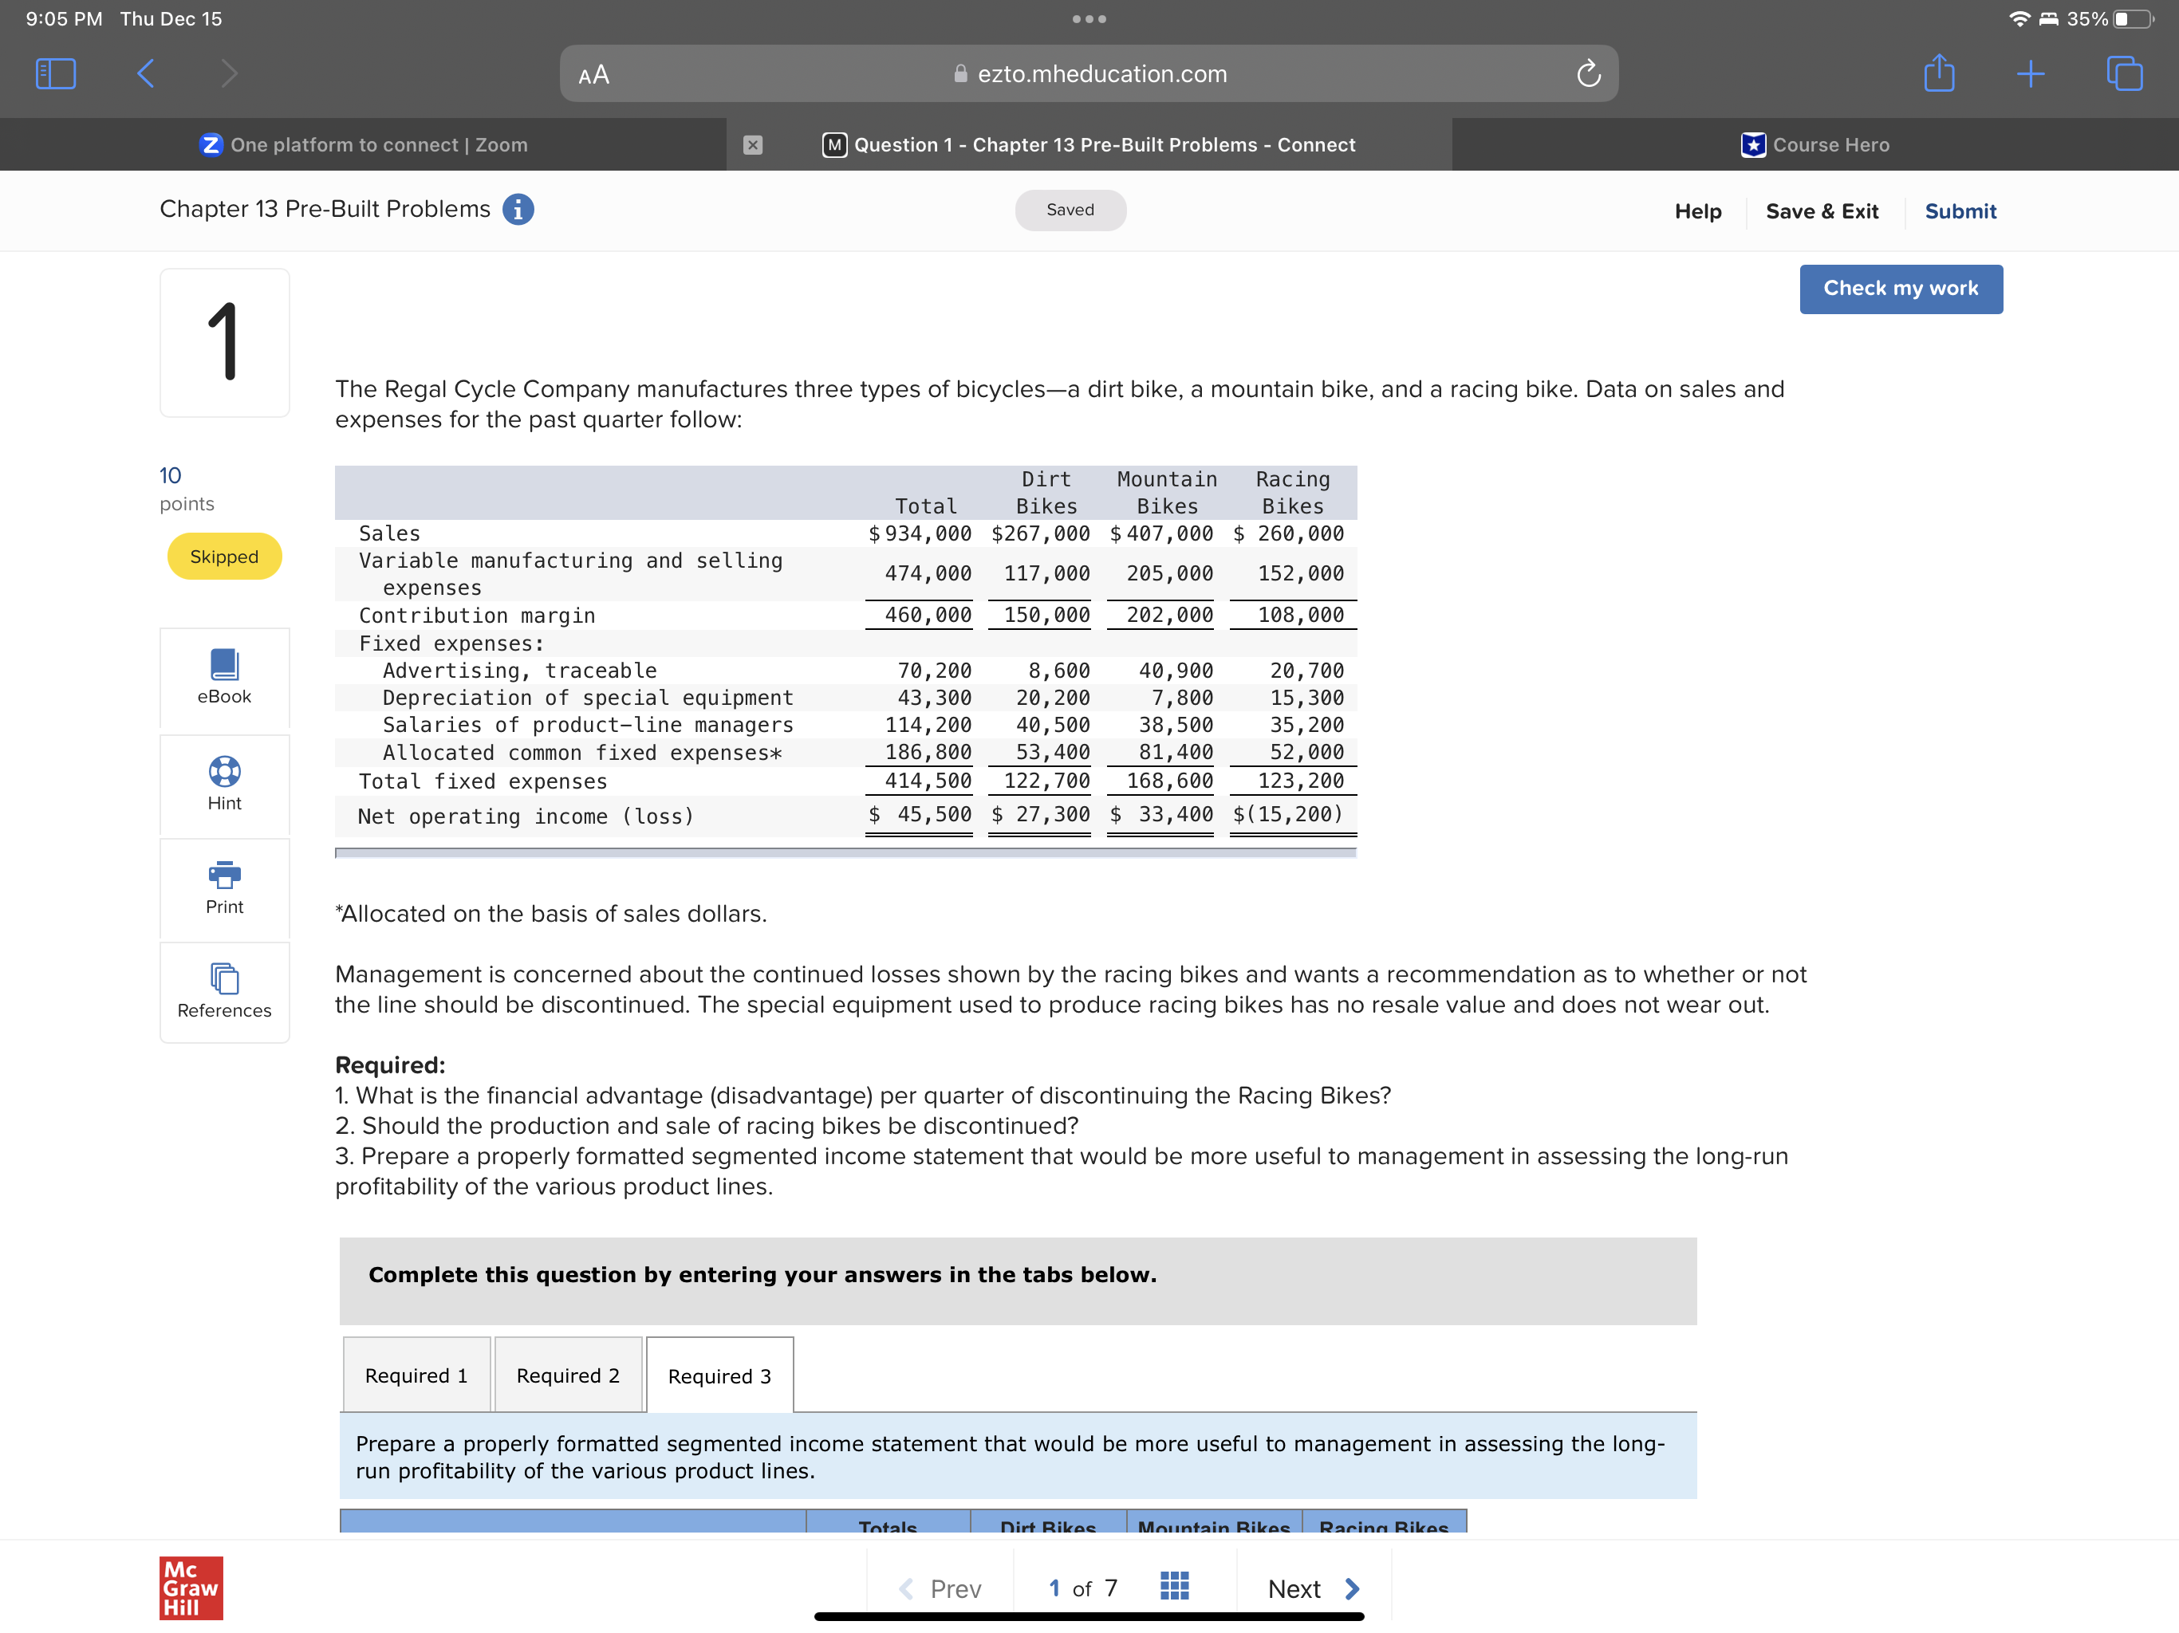Reload the page with refresh icon

click(1588, 74)
